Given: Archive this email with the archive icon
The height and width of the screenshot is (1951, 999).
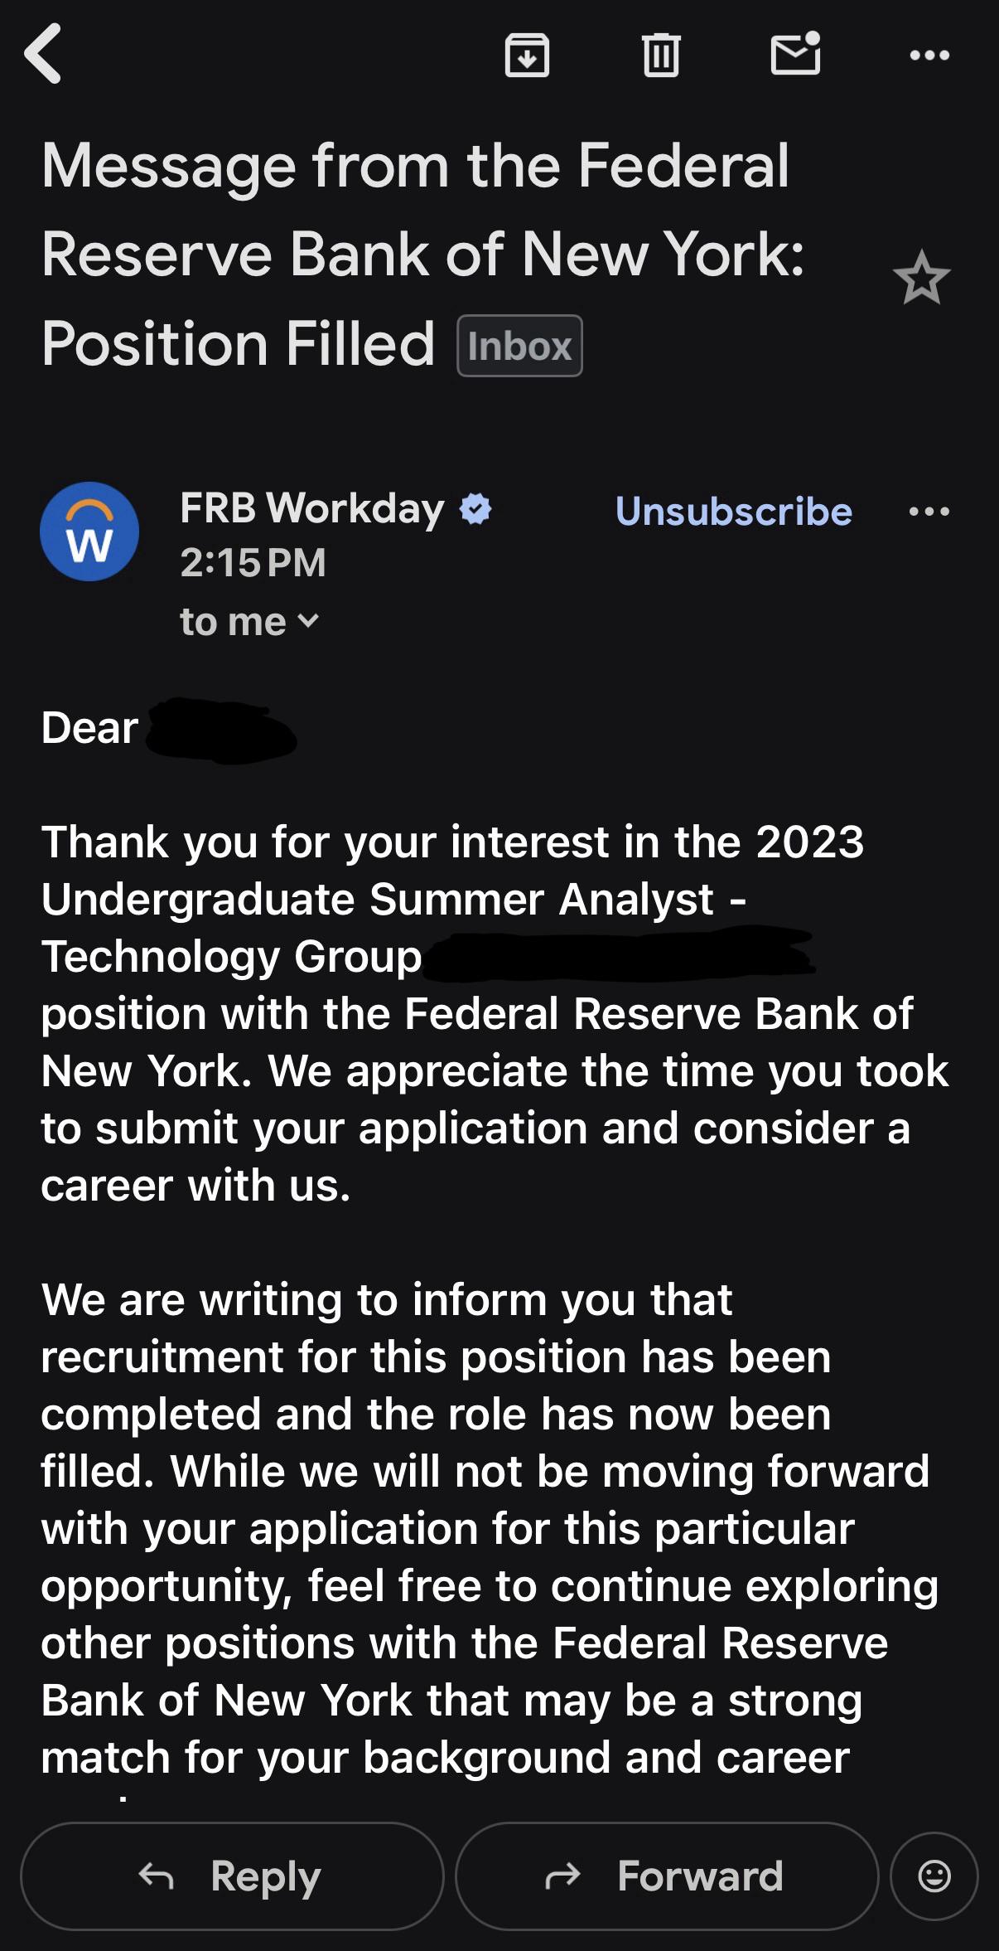Looking at the screenshot, I should tap(527, 56).
